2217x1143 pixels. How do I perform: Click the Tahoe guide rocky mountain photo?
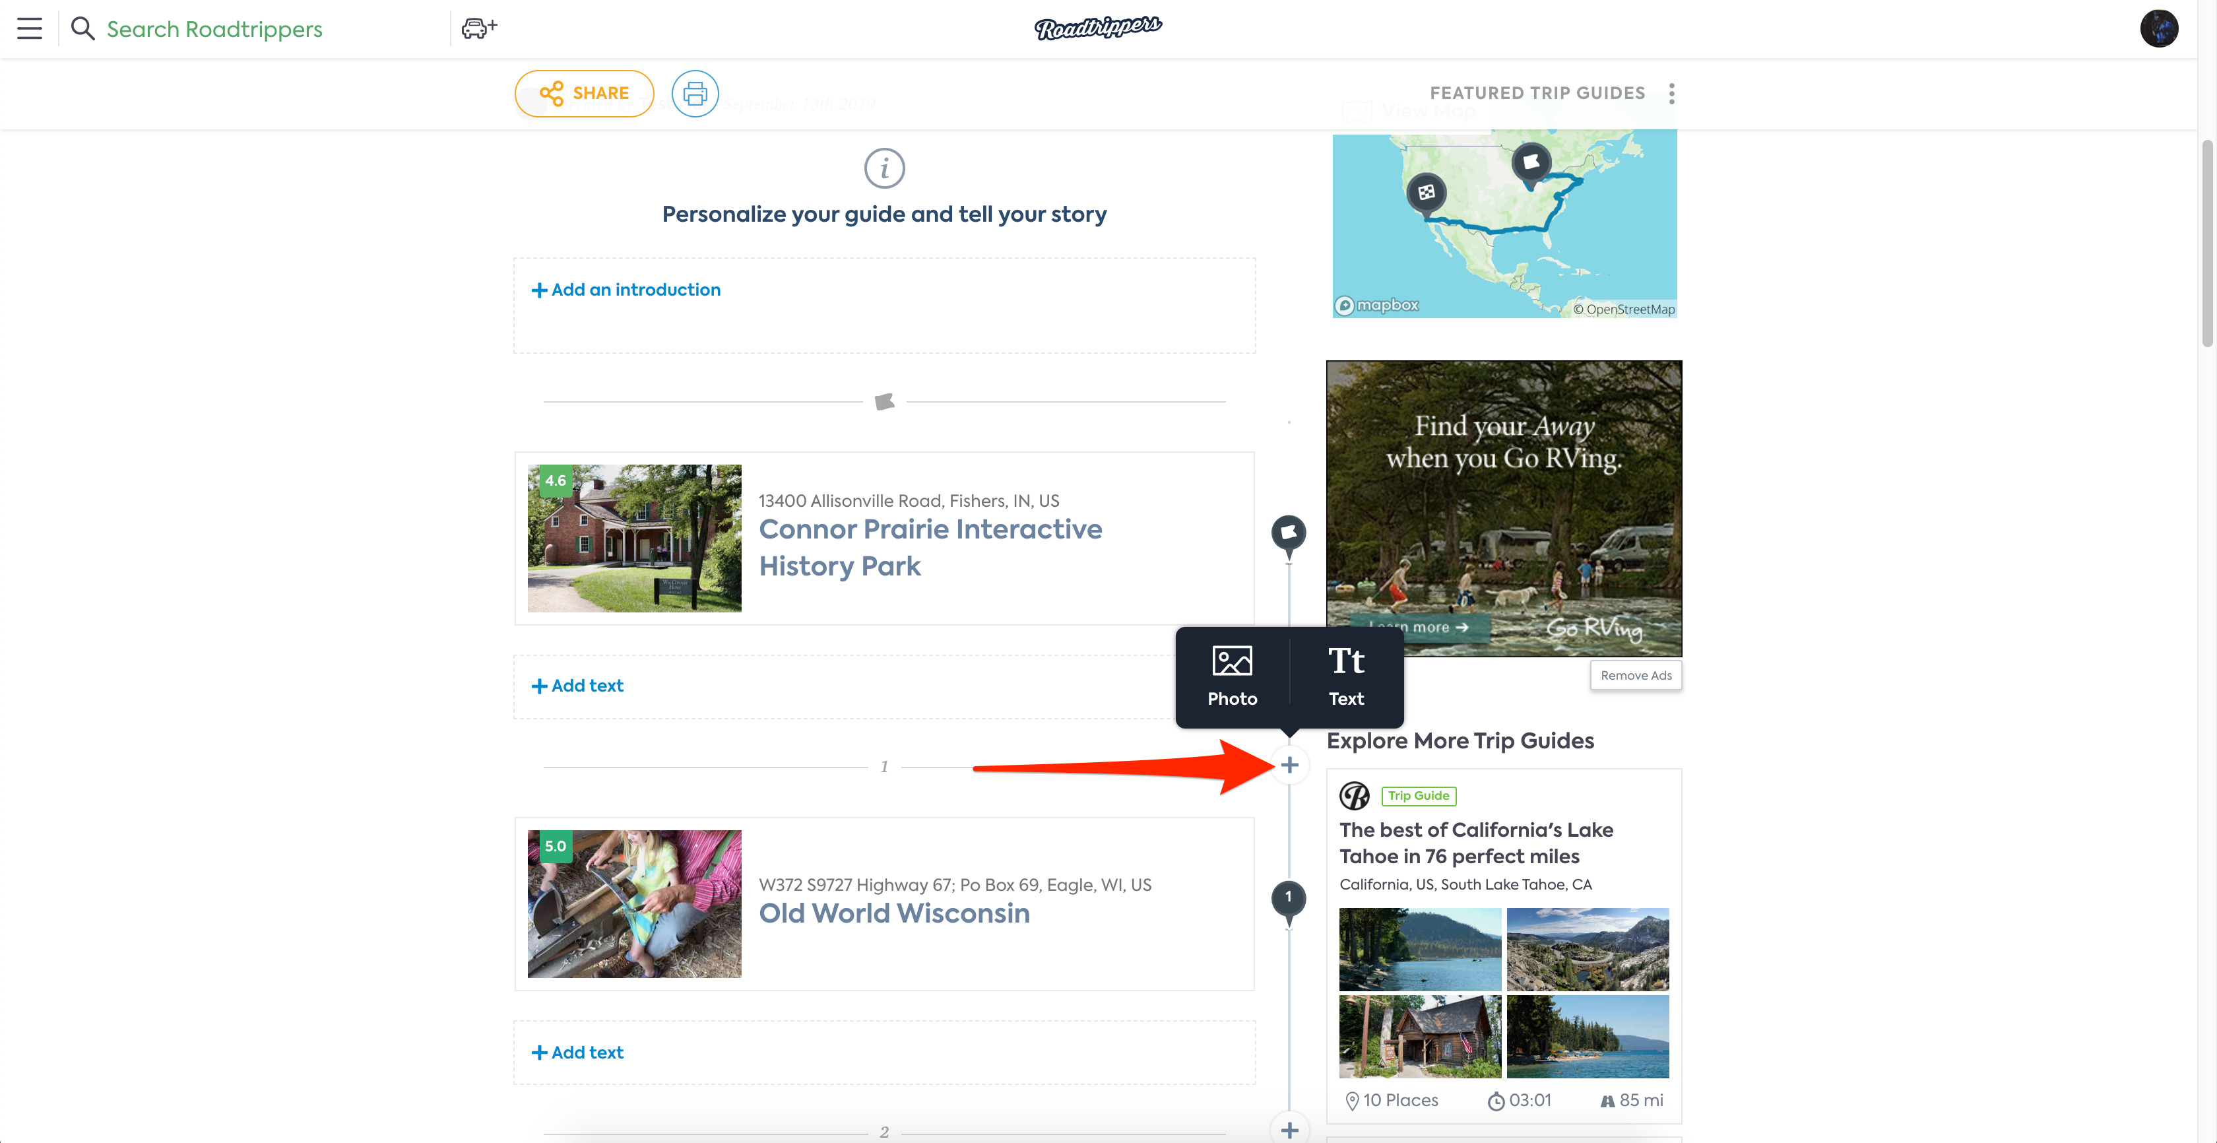pos(1587,950)
